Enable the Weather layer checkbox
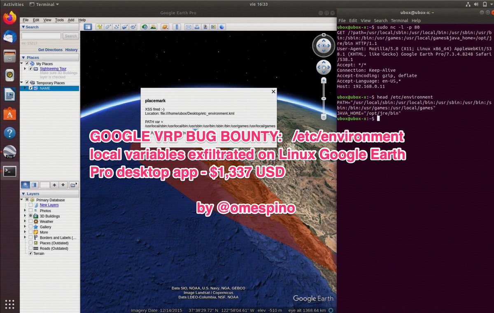Image resolution: width=494 pixels, height=313 pixels. (x=30, y=221)
